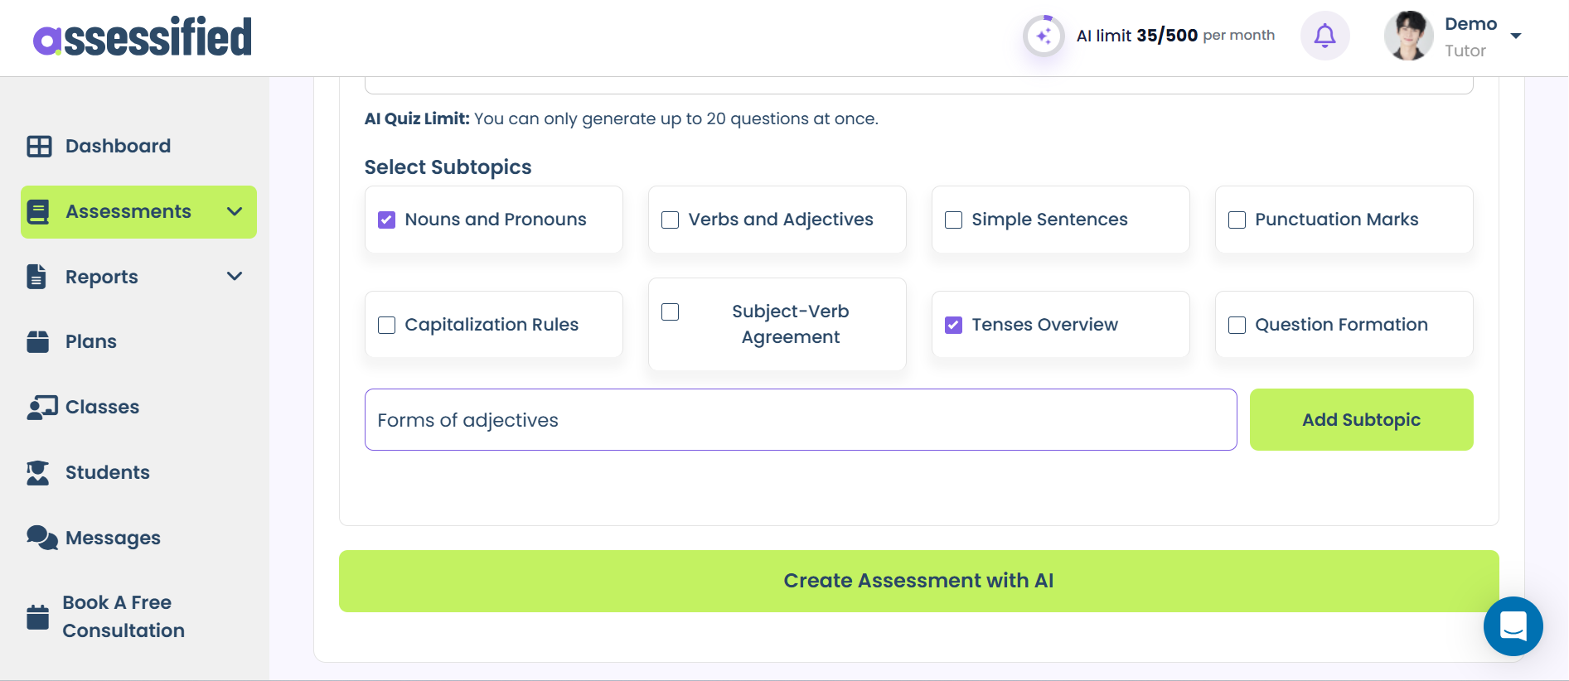Click the Plans briefcase icon
Viewport: 1569px width, 681px height.
38,341
